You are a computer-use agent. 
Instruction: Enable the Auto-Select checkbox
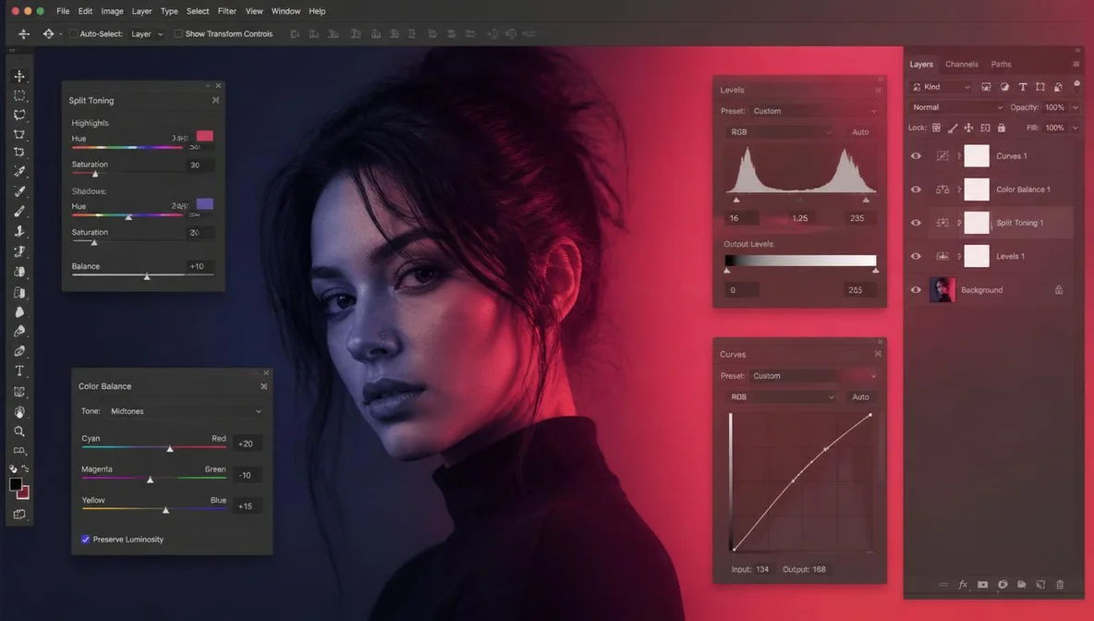pos(73,33)
